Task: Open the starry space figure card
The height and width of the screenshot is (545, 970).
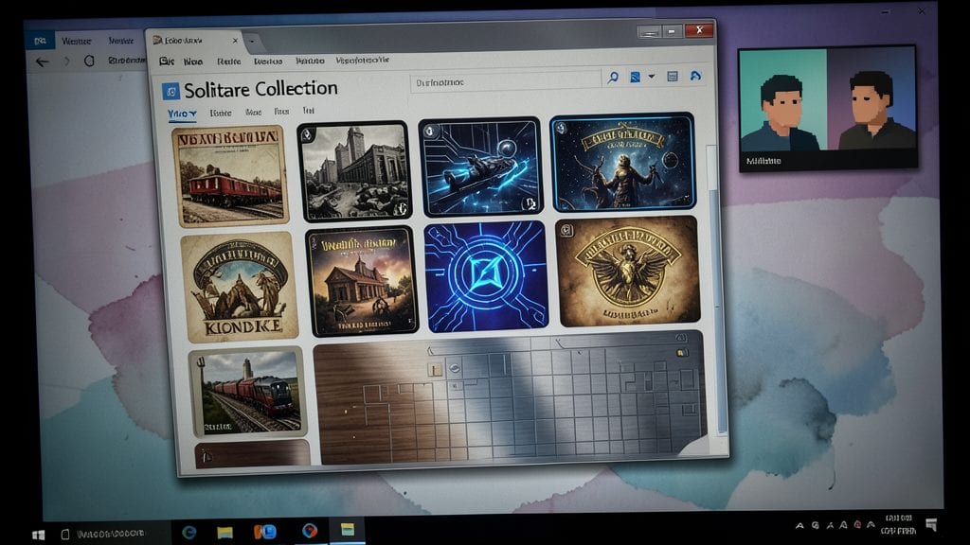Action: (x=622, y=162)
